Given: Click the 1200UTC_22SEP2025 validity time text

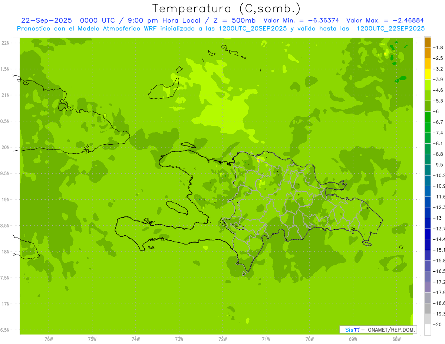Looking at the screenshot, I should pos(390,29).
